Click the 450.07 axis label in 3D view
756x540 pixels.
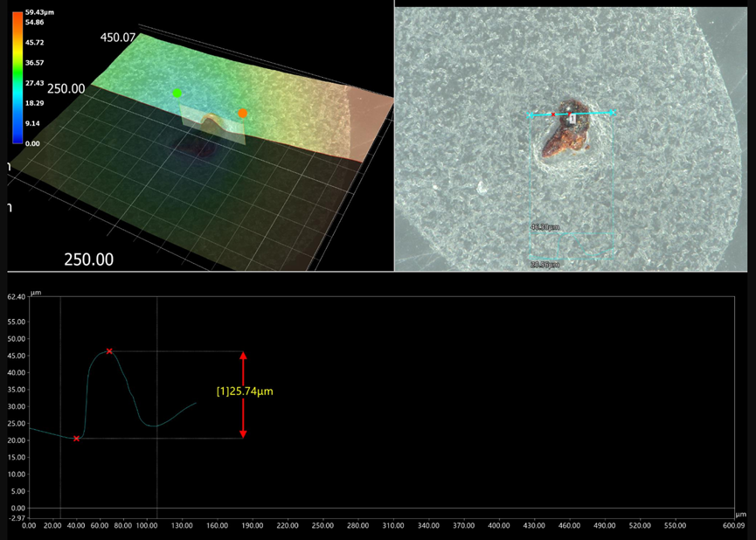click(118, 37)
